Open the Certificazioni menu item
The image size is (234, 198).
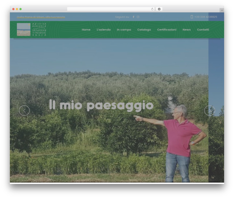point(167,29)
